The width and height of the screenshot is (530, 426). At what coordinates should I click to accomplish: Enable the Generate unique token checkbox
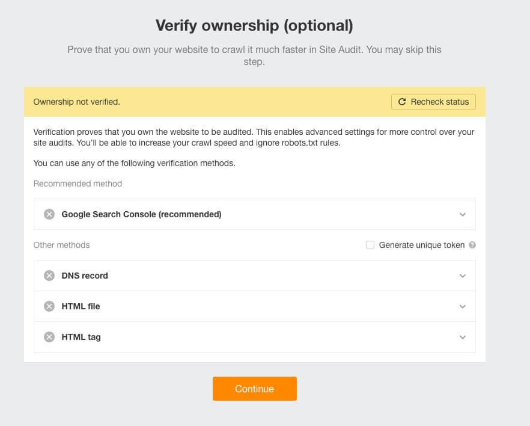[370, 245]
